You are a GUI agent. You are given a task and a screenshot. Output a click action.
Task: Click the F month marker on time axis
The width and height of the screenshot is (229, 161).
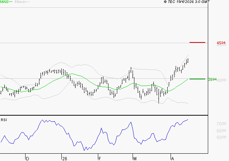click(x=100, y=158)
